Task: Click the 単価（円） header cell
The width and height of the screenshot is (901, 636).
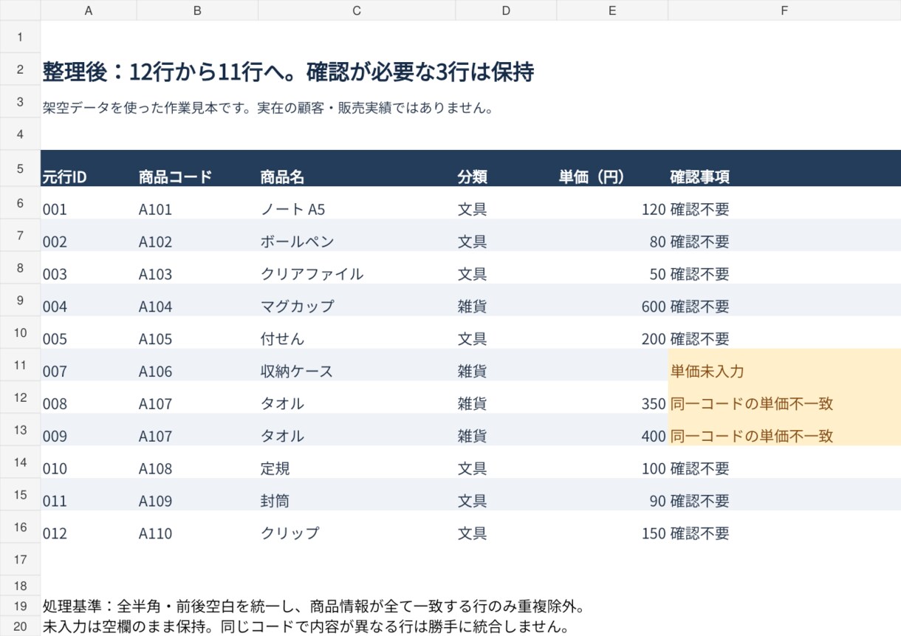Action: pyautogui.click(x=612, y=169)
